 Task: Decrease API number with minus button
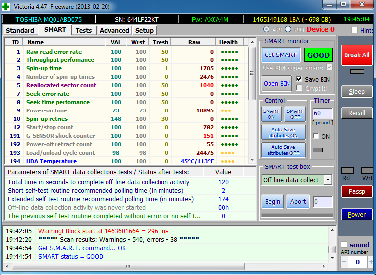344,262
